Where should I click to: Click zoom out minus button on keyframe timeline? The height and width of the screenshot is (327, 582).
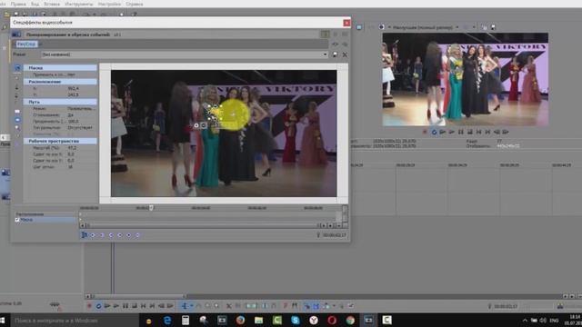point(338,225)
